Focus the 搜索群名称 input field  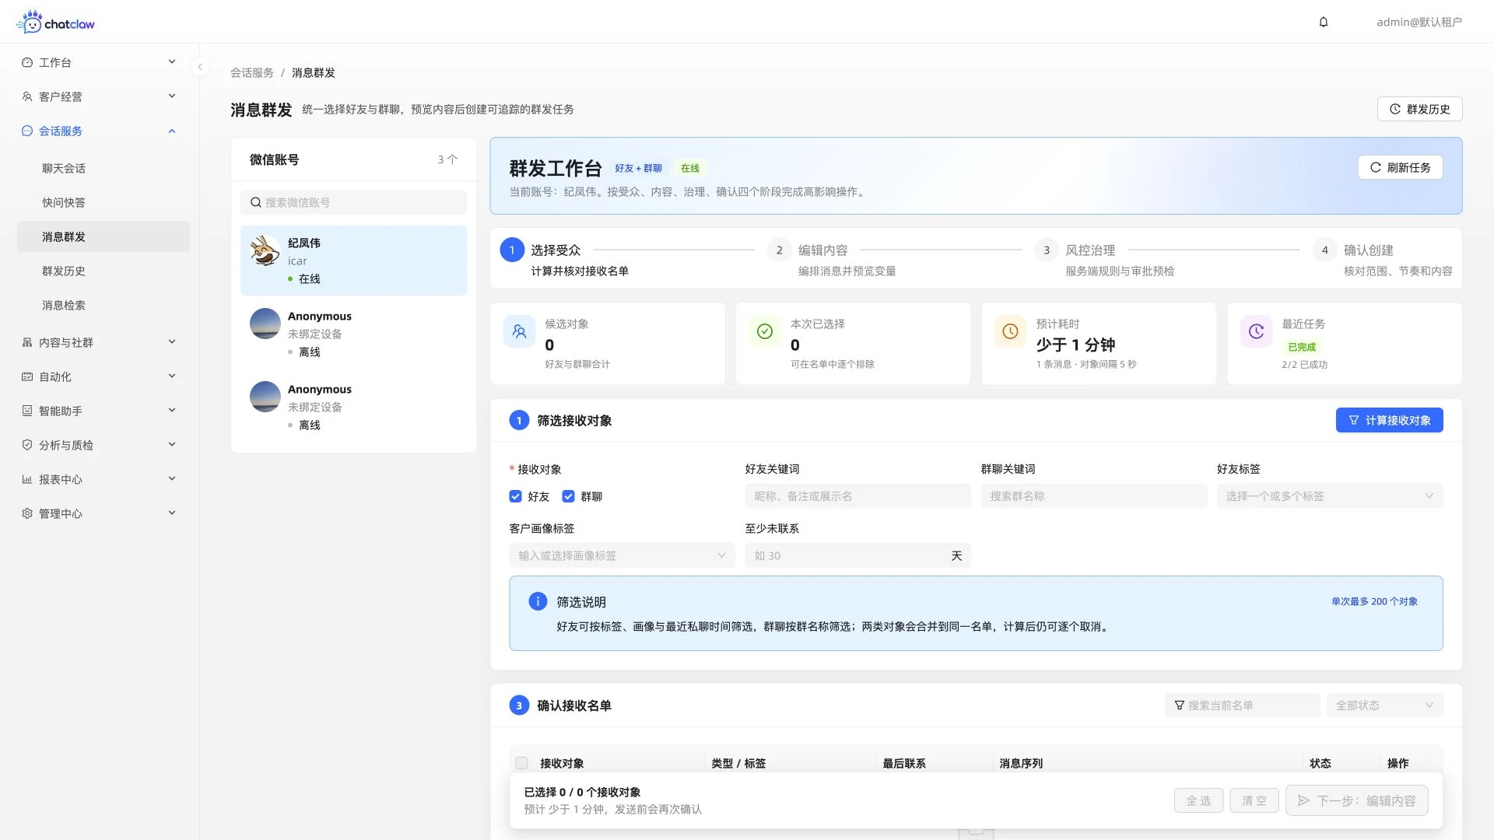(1094, 496)
